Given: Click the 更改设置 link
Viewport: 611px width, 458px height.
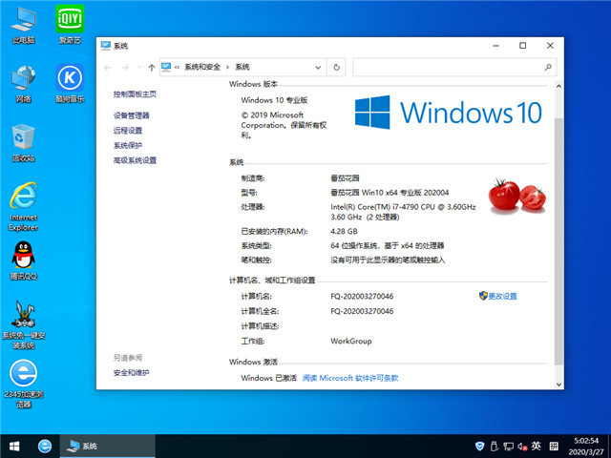Looking at the screenshot, I should [502, 297].
